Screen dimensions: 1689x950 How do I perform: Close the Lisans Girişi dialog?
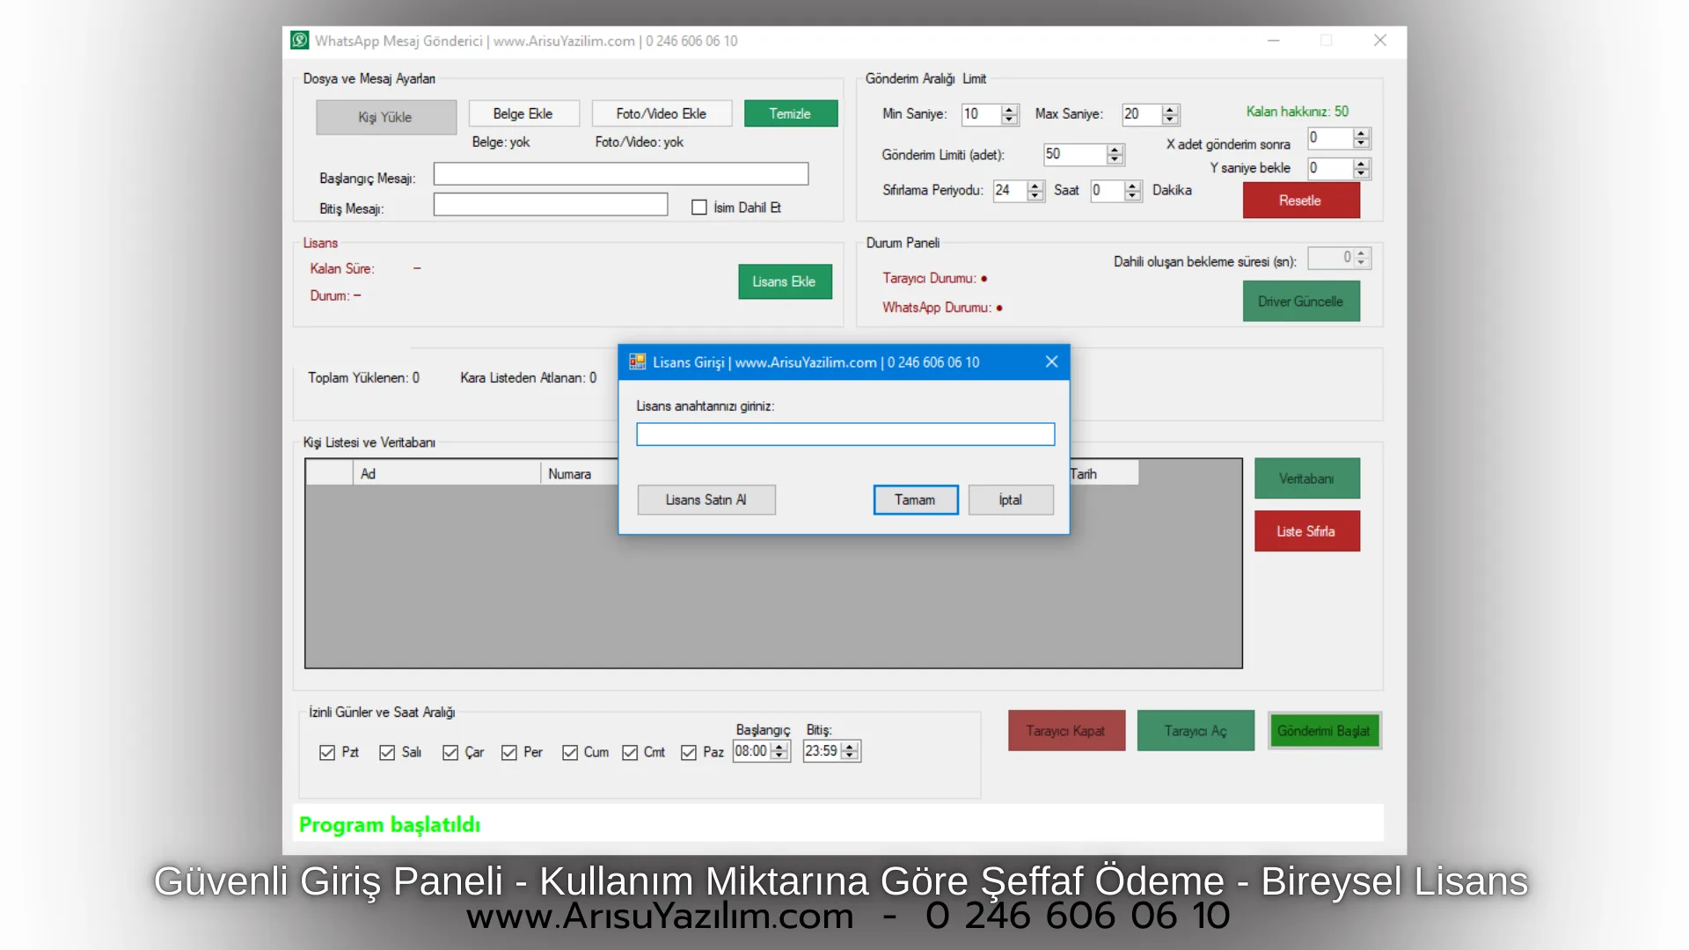pos(1051,362)
